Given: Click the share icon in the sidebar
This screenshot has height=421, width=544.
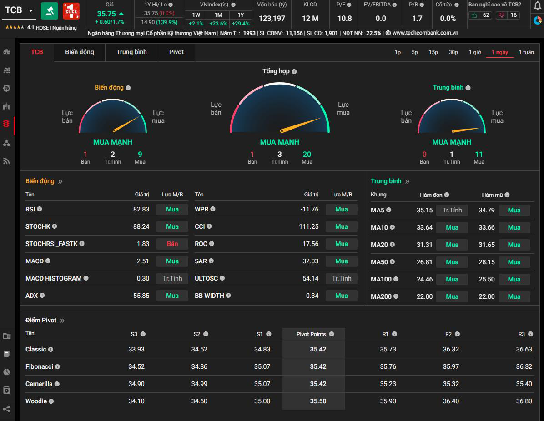Looking at the screenshot, I should click(6, 409).
